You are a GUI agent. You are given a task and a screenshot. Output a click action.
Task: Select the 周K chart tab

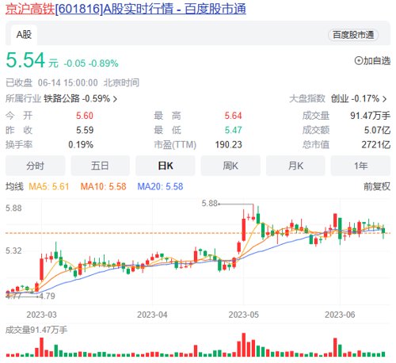[230, 166]
